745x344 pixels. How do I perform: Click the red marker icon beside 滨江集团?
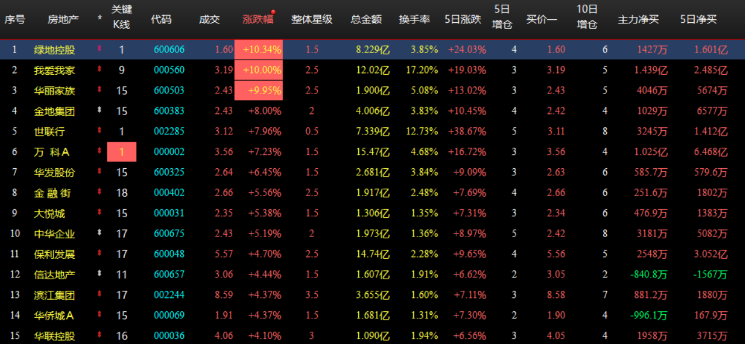(x=99, y=295)
